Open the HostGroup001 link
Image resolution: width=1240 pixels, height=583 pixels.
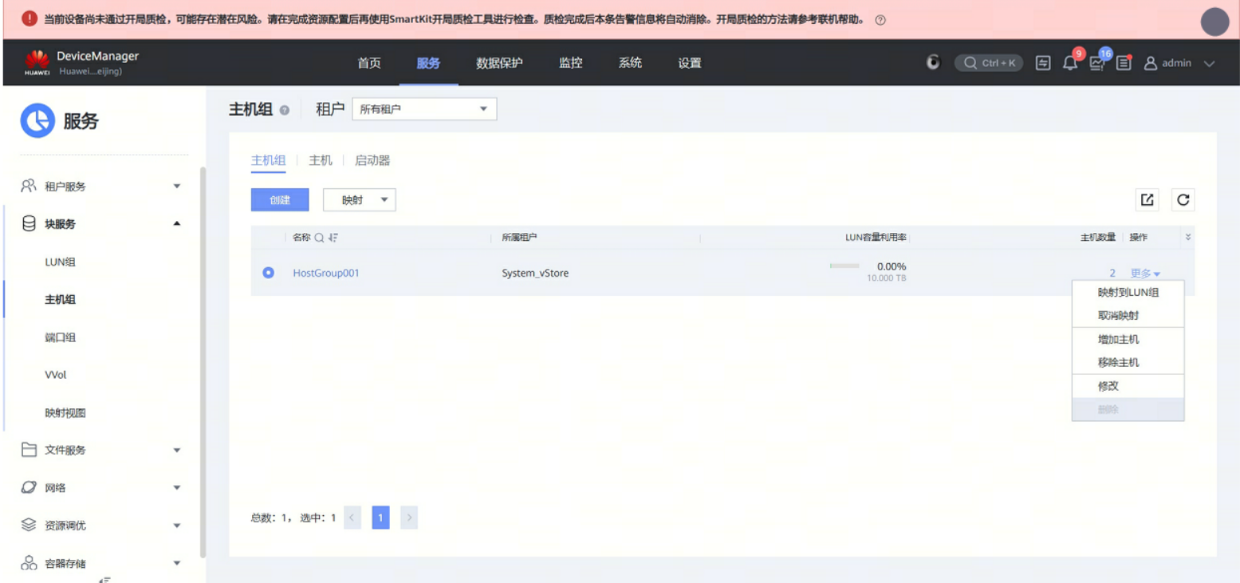pos(326,273)
